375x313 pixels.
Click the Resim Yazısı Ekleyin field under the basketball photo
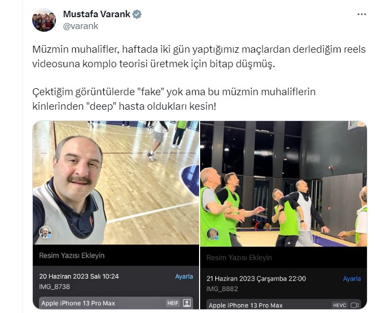click(284, 258)
